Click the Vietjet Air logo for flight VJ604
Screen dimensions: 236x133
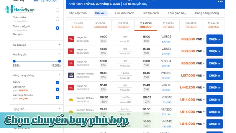[x=71, y=87]
